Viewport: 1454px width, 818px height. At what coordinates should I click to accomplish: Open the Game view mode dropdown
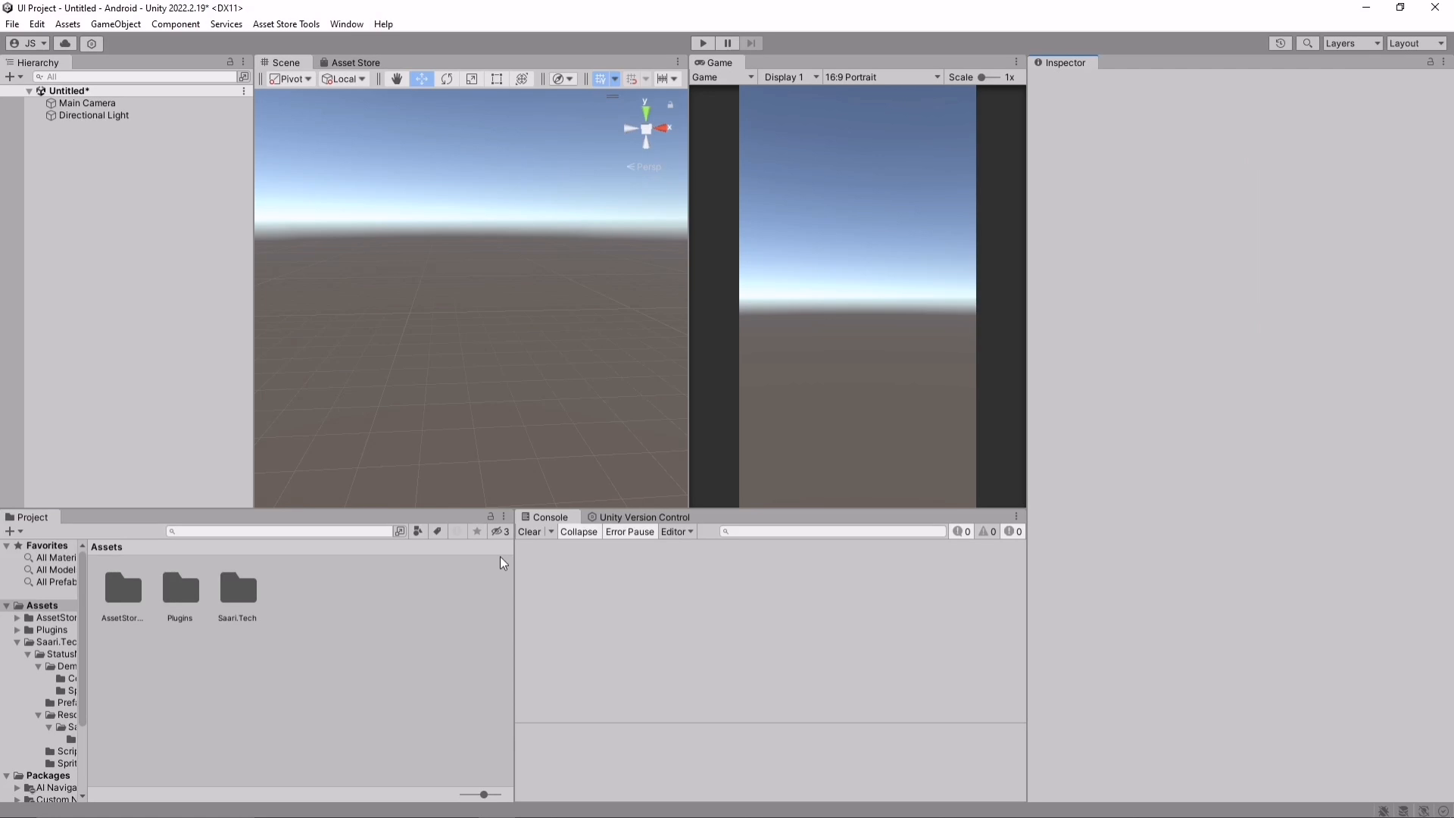click(x=723, y=77)
